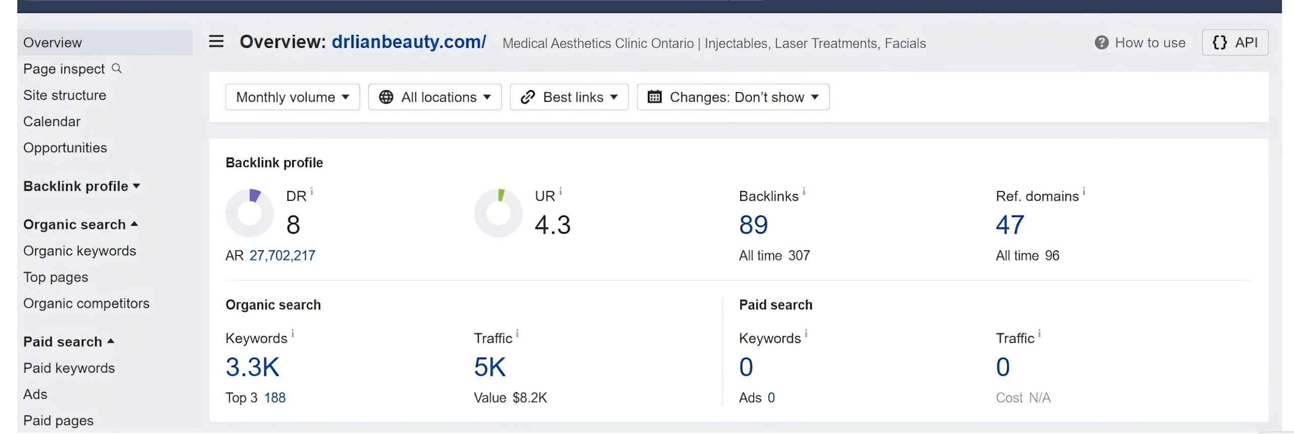Select Overview in the sidebar
1294x434 pixels.
point(105,42)
